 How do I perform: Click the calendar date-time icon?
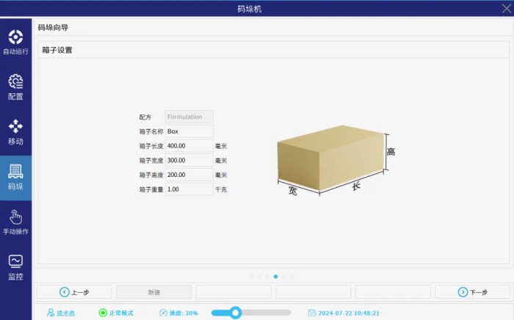[311, 313]
